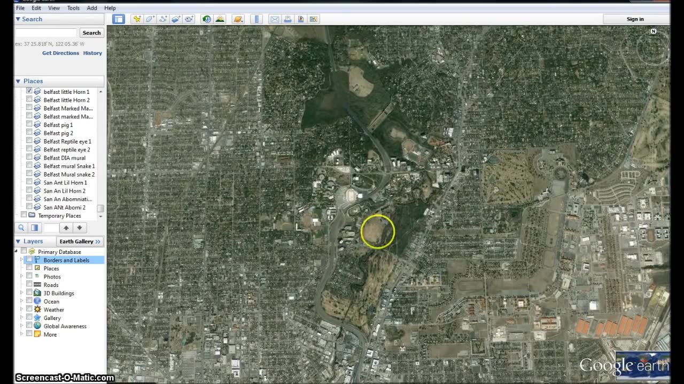Check Temporary Places checkbox
This screenshot has height=384, width=684.
(24, 215)
